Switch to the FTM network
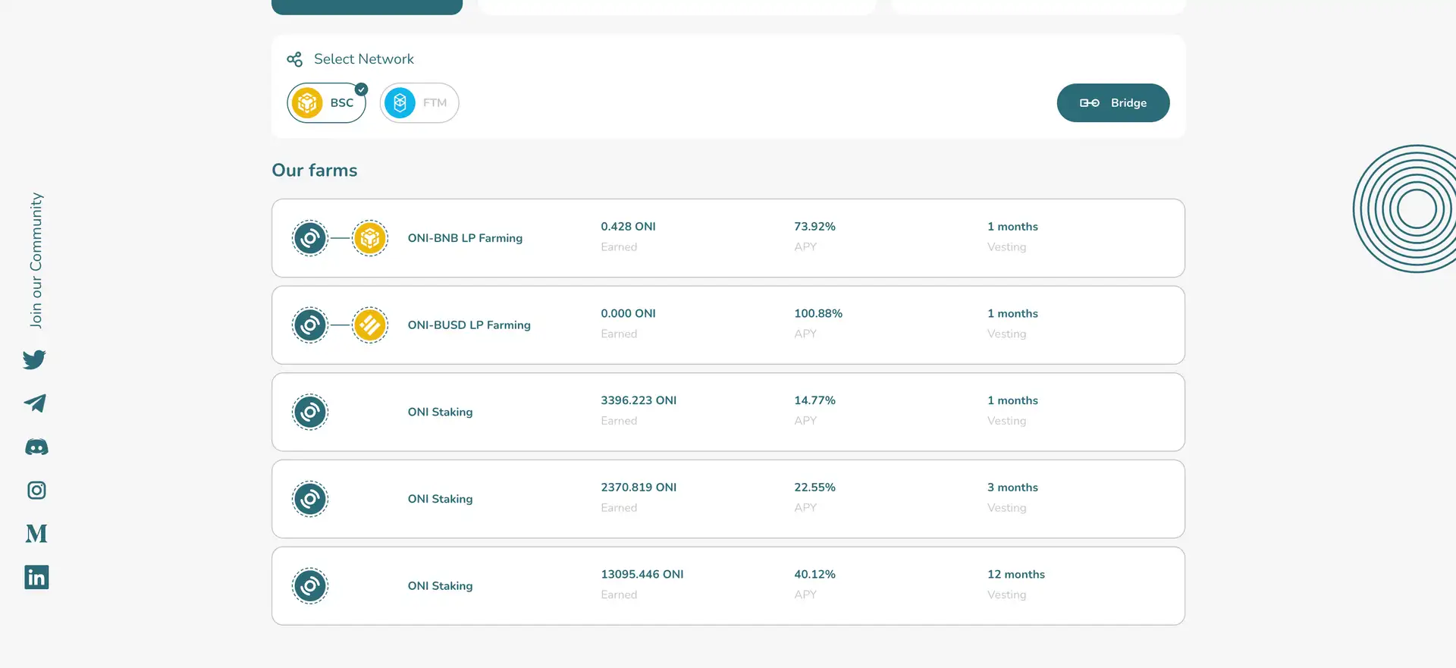Screen dimensions: 1456x668 [x=419, y=103]
